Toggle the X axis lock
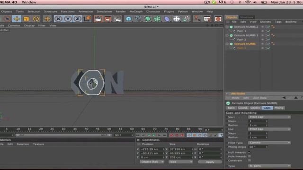This screenshot has height=170, width=303. click(x=58, y=19)
